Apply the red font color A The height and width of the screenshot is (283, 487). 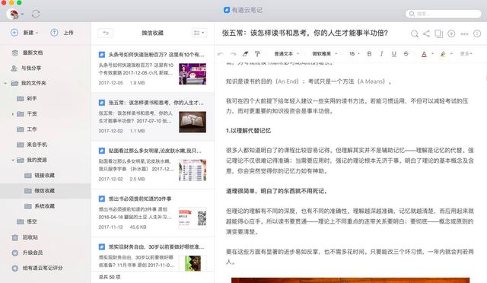pos(424,54)
